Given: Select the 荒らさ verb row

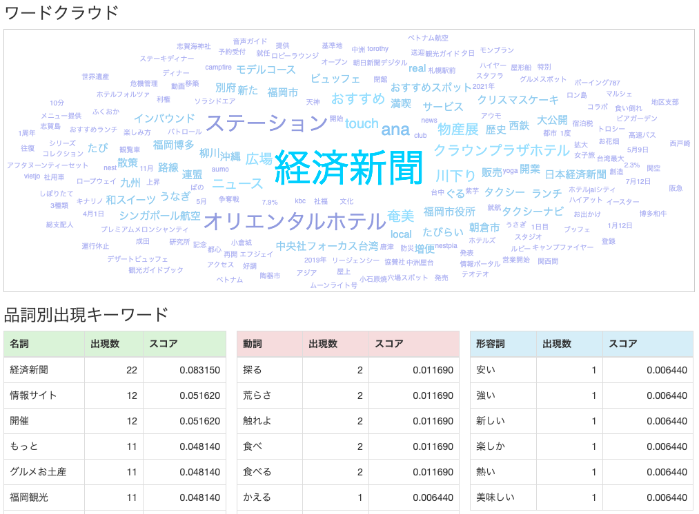Looking at the screenshot, I should click(x=348, y=395).
